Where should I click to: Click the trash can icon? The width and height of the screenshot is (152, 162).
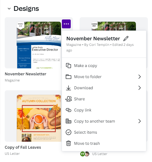point(69,143)
